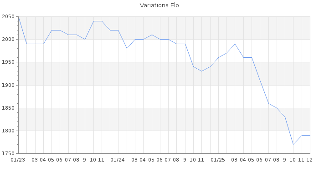319x182 pixels.
Task: Click the 1900 y-axis label
Action: coord(8,85)
